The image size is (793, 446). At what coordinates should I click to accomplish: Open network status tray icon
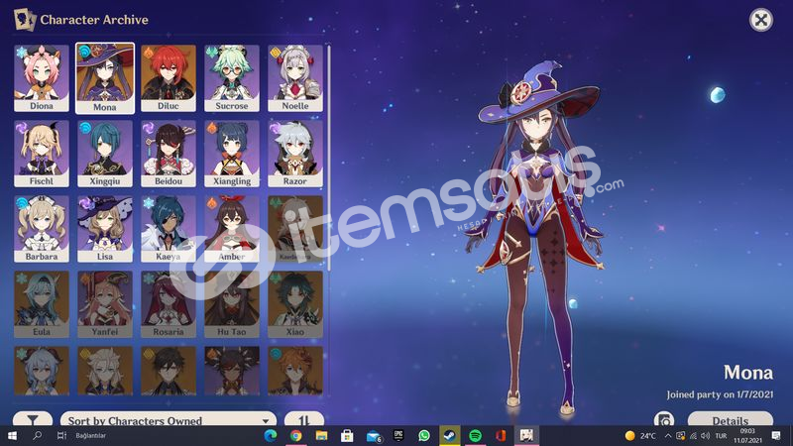693,435
